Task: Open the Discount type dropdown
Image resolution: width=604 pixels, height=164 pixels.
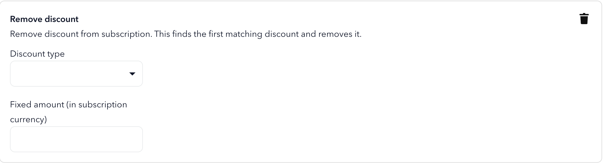Action: tap(76, 74)
